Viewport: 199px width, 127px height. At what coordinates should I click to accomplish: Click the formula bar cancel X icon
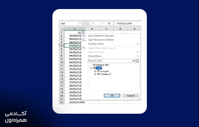pyautogui.click(x=93, y=23)
